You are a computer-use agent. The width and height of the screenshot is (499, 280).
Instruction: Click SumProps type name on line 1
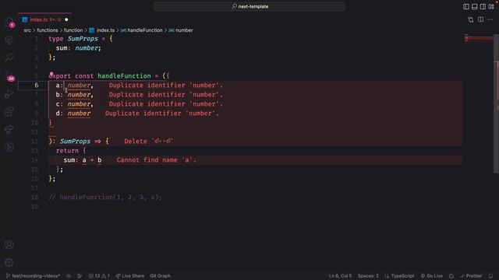[x=83, y=39]
